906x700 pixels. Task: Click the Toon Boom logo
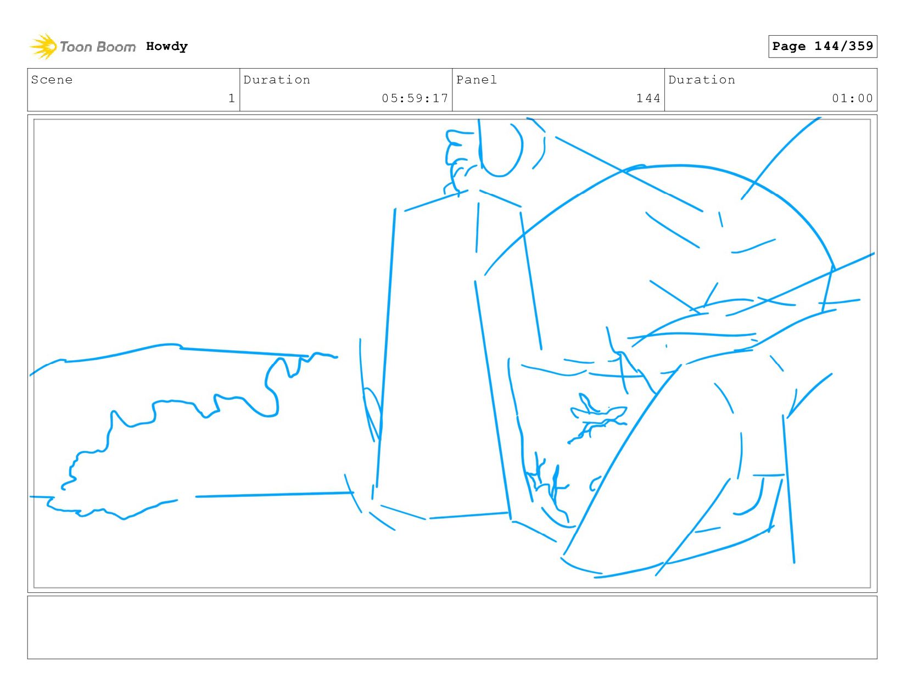click(82, 47)
